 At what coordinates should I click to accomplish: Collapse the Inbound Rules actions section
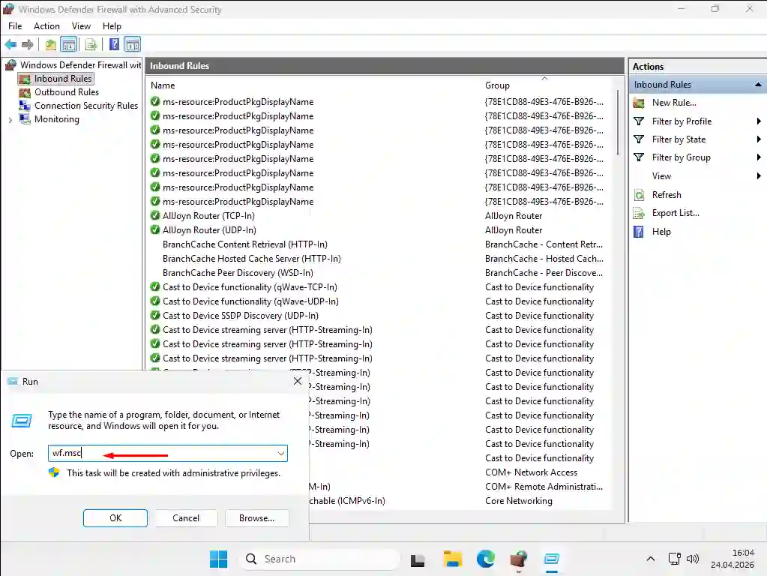pyautogui.click(x=758, y=85)
